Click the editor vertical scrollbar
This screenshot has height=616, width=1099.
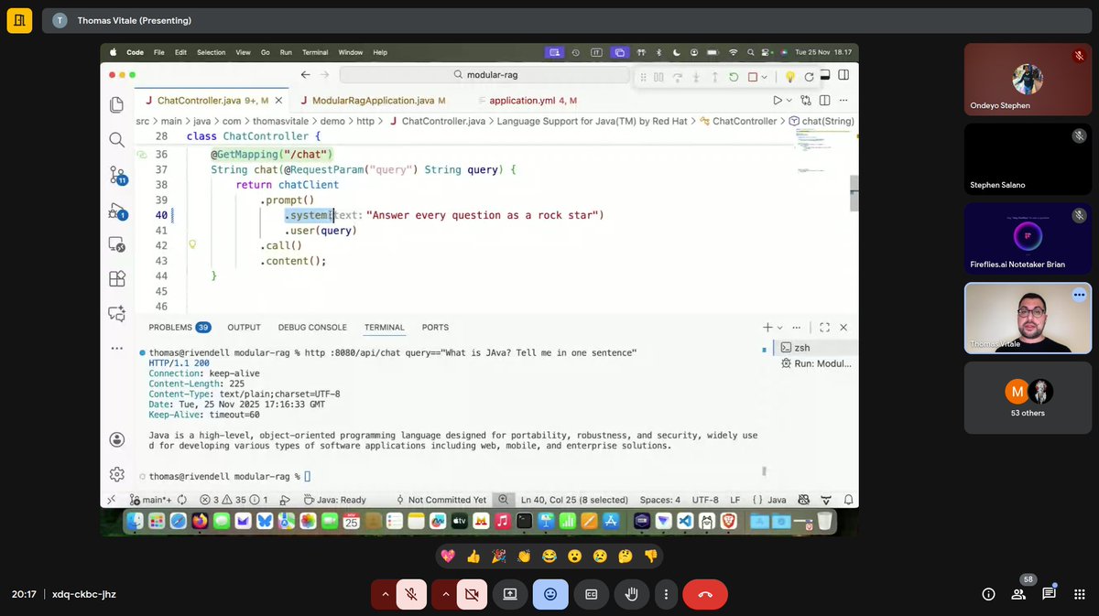click(854, 194)
